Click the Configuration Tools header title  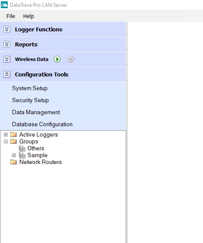[x=42, y=74]
